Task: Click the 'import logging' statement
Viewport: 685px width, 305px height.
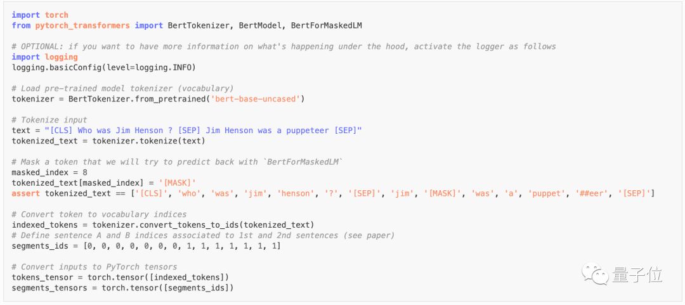Action: click(x=44, y=57)
